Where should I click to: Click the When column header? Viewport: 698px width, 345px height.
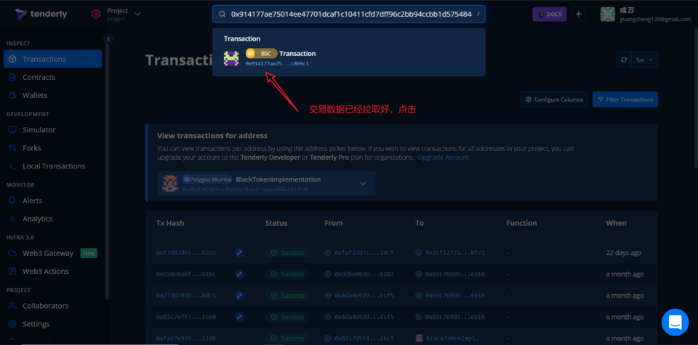616,223
